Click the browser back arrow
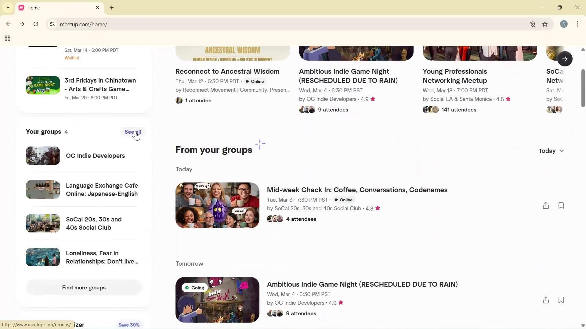Viewport: 586px width, 329px height. tap(8, 24)
